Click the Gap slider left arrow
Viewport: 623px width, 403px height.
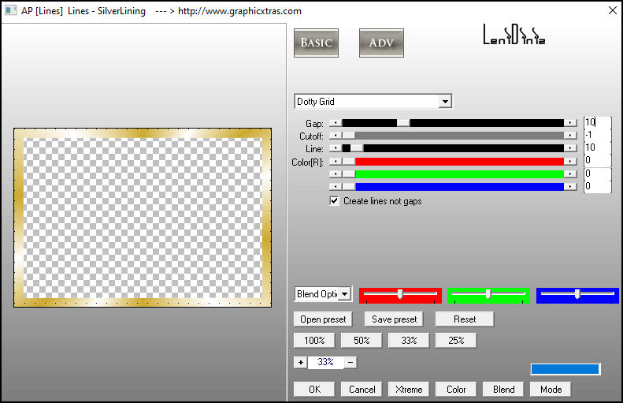pyautogui.click(x=335, y=123)
